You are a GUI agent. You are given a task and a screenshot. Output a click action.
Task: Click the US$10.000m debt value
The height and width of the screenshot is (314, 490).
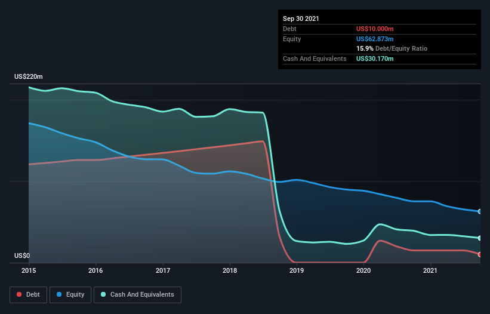pyautogui.click(x=375, y=29)
